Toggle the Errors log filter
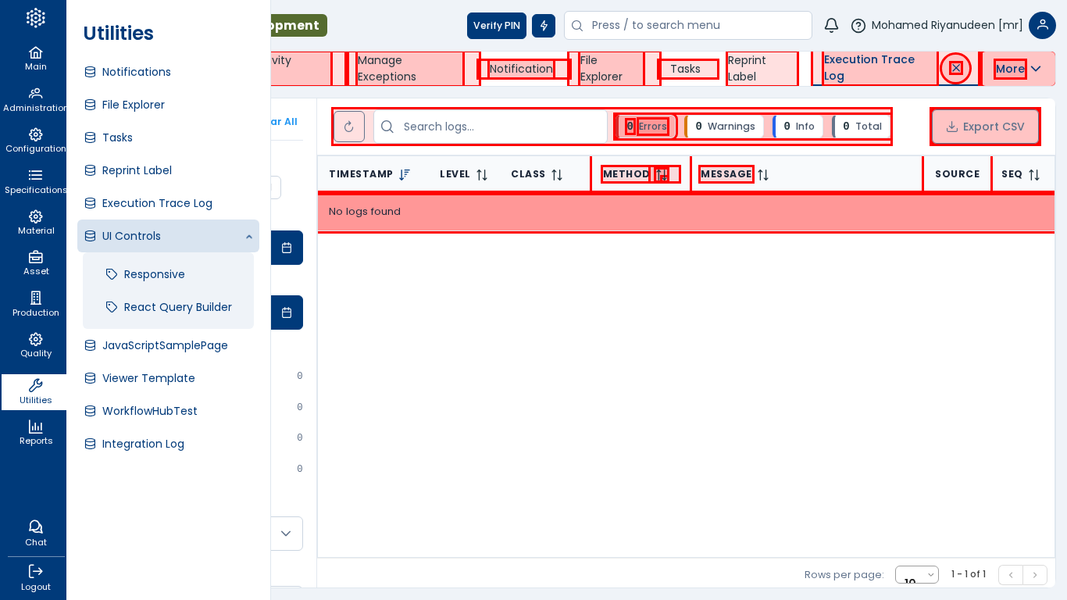This screenshot has width=1067, height=600. 646,127
